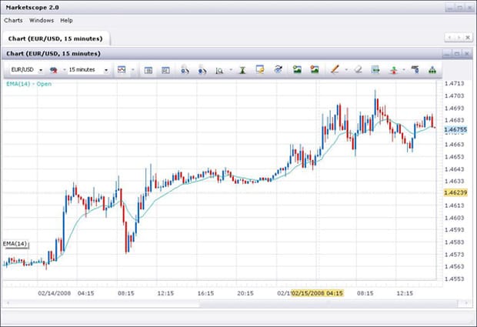Click the last toolbar icon on the right

(432, 69)
